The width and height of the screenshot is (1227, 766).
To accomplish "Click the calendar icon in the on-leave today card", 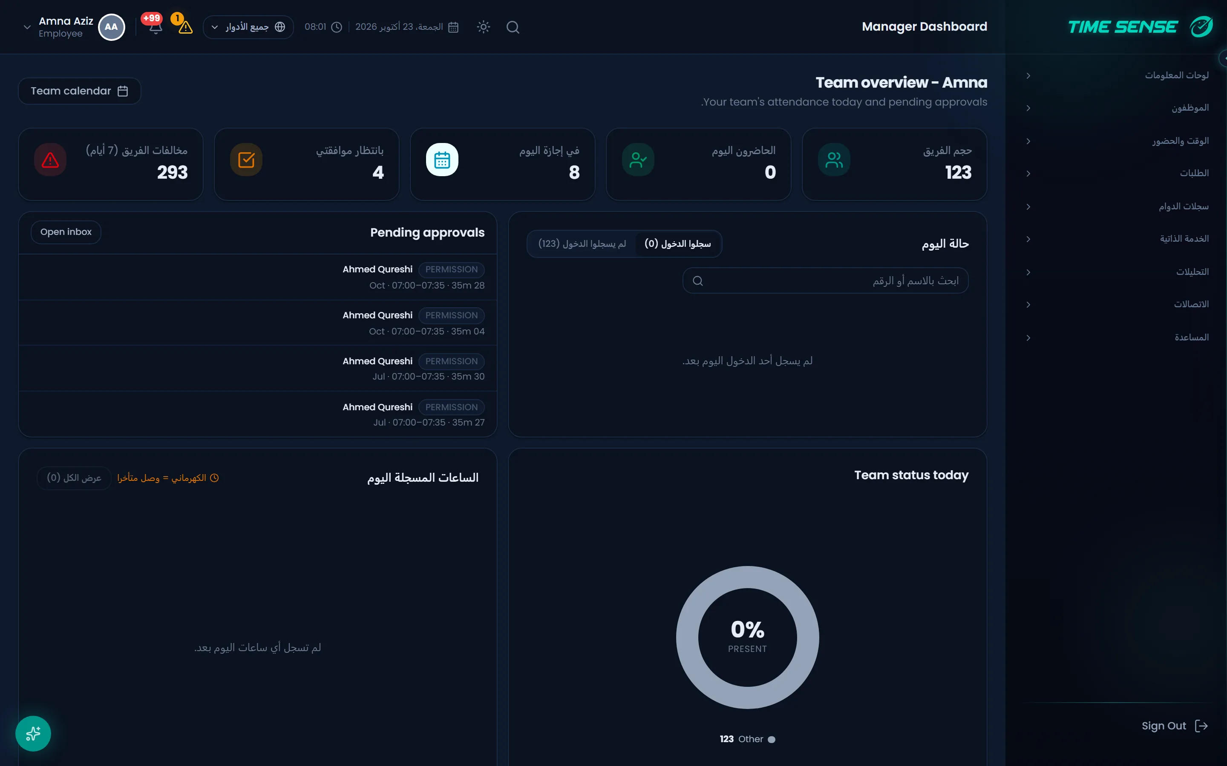I will (x=442, y=160).
